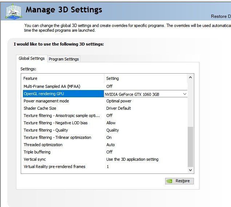
Task: Click the scrollbar up arrow in settings list
Action: [x=190, y=78]
